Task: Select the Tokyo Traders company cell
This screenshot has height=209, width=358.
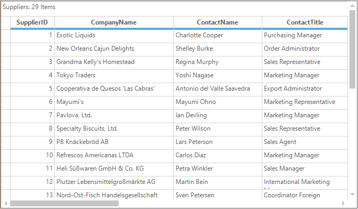Action: click(x=114, y=76)
